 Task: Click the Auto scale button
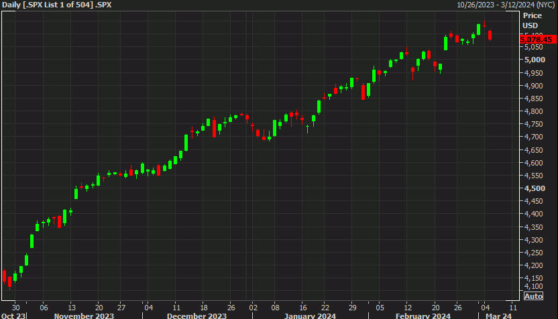click(533, 296)
